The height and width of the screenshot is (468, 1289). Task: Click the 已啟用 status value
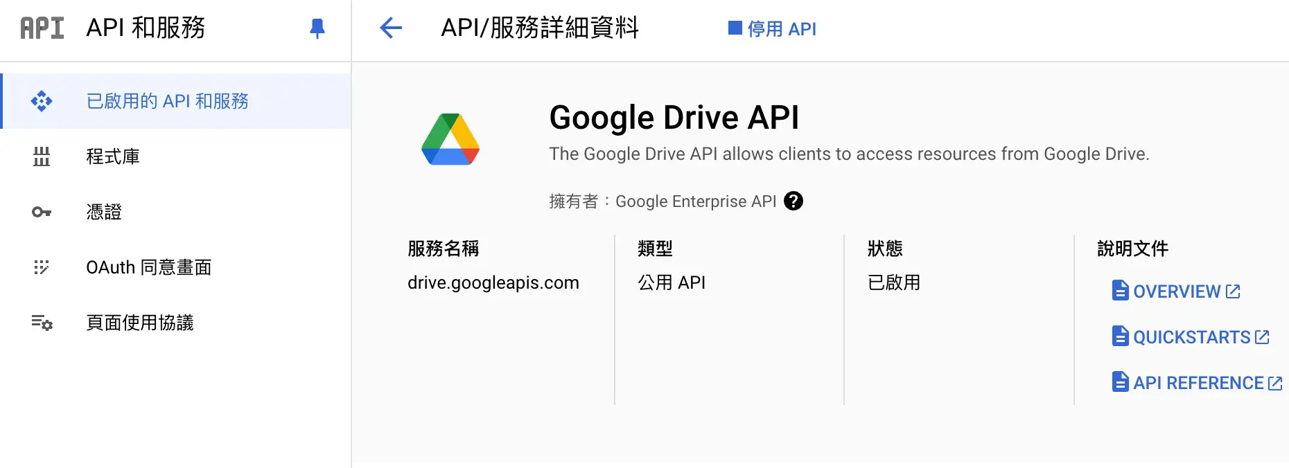894,282
